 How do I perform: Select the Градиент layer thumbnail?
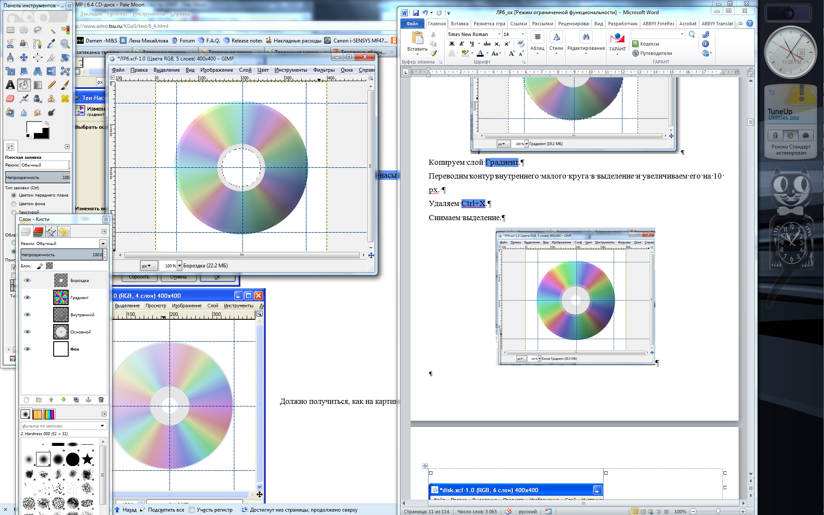point(61,297)
